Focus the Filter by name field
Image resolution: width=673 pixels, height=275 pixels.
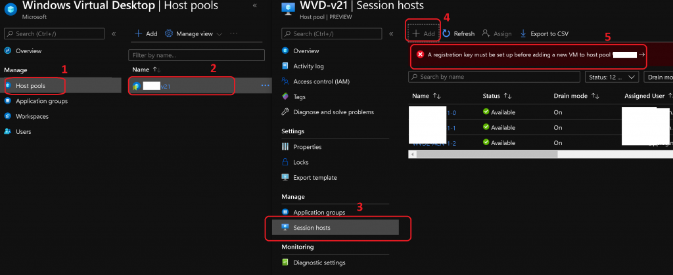(197, 55)
